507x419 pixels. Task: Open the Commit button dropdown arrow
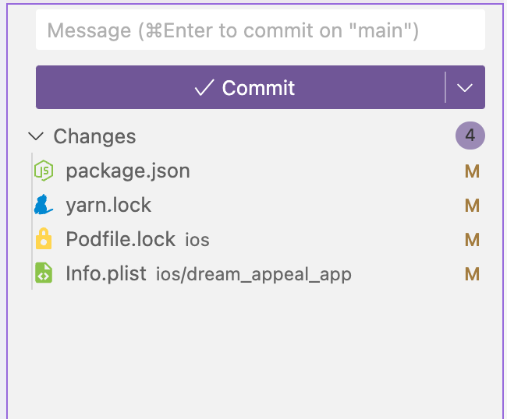pos(466,88)
